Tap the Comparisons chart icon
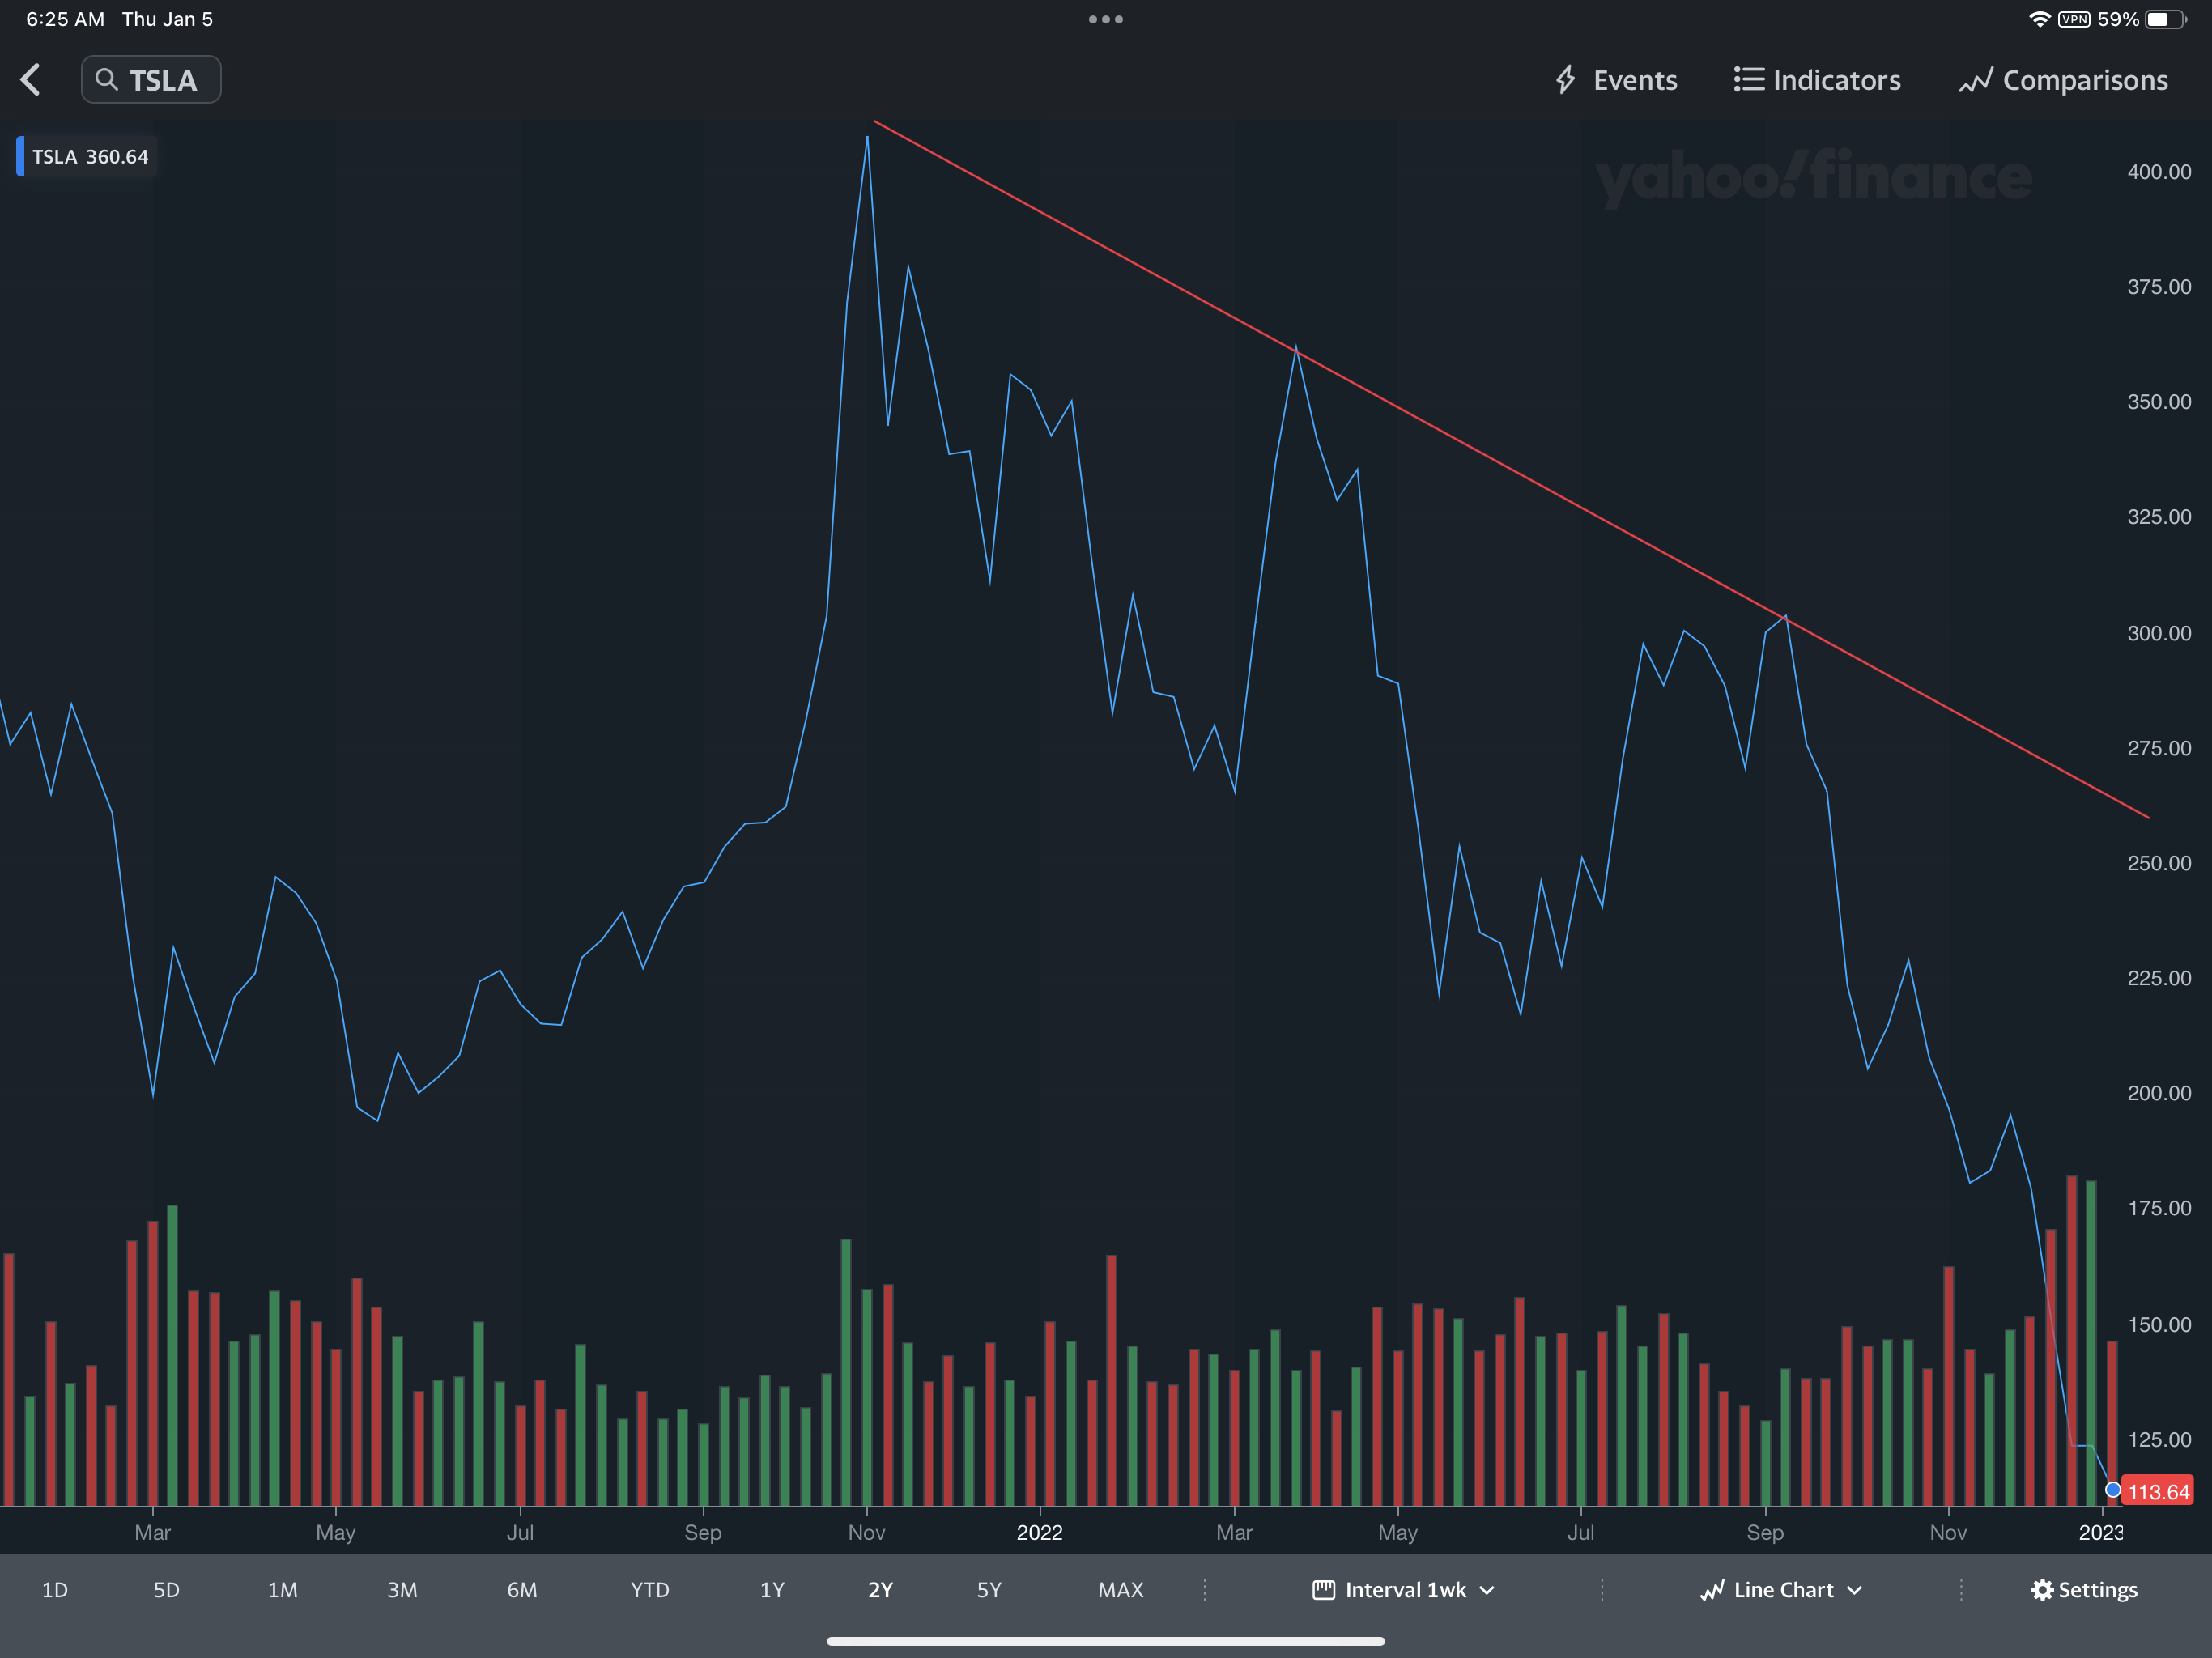2212x1658 pixels. (x=1975, y=80)
